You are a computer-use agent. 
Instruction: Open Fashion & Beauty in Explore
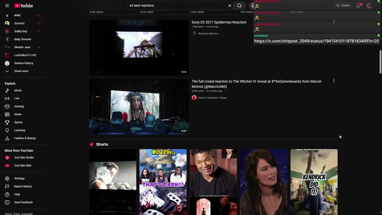(23, 138)
